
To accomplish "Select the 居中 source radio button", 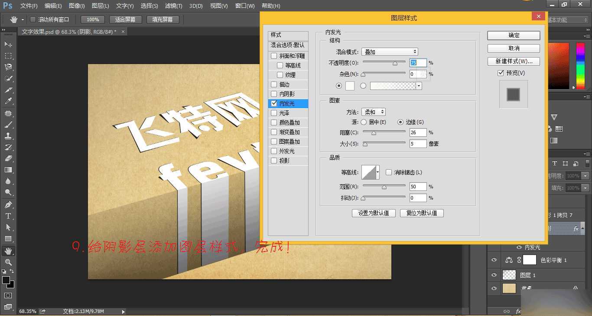I will tap(364, 122).
